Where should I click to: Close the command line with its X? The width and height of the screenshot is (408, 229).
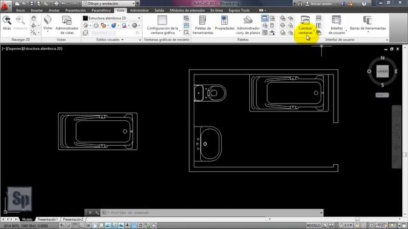90,212
